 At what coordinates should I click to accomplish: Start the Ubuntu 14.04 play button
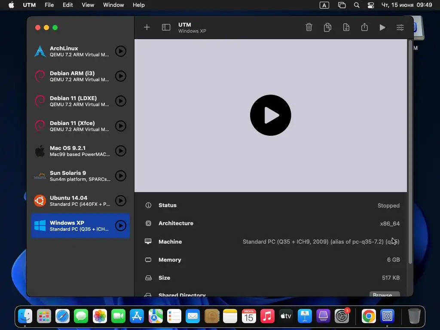[121, 201]
